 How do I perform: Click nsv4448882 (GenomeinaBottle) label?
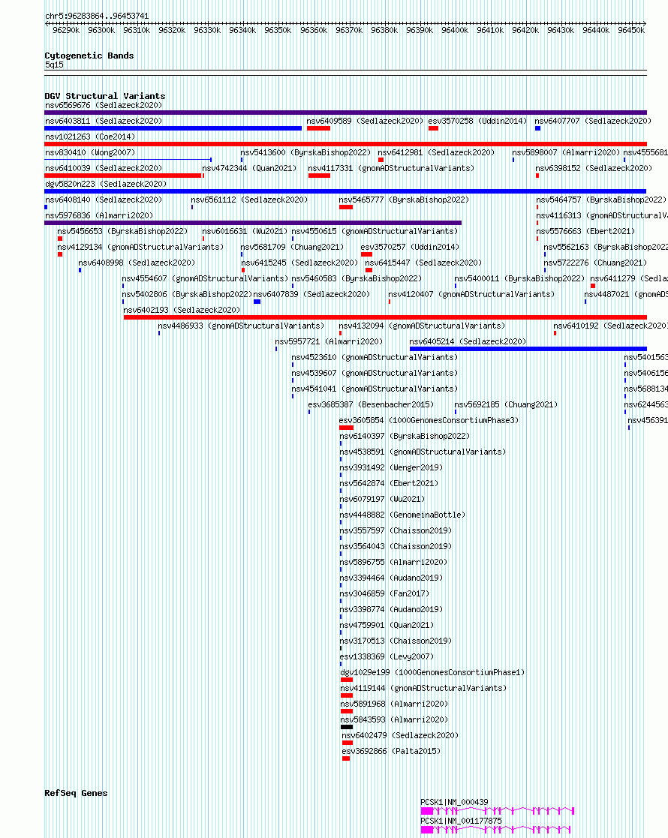(x=402, y=515)
